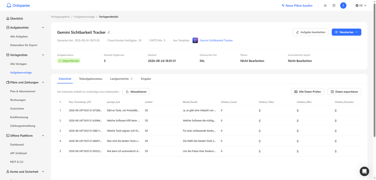Open the Gemini Sichtbarkeit Tracker template link

click(x=216, y=40)
